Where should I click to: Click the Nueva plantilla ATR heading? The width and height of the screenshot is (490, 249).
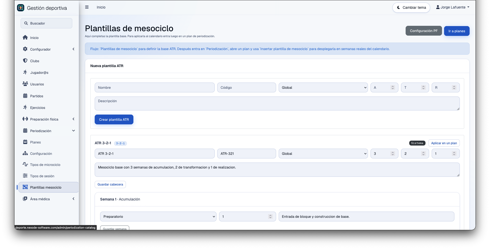pos(107,66)
